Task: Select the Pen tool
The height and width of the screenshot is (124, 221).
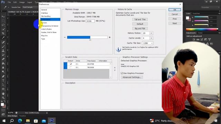Action: click(3, 76)
